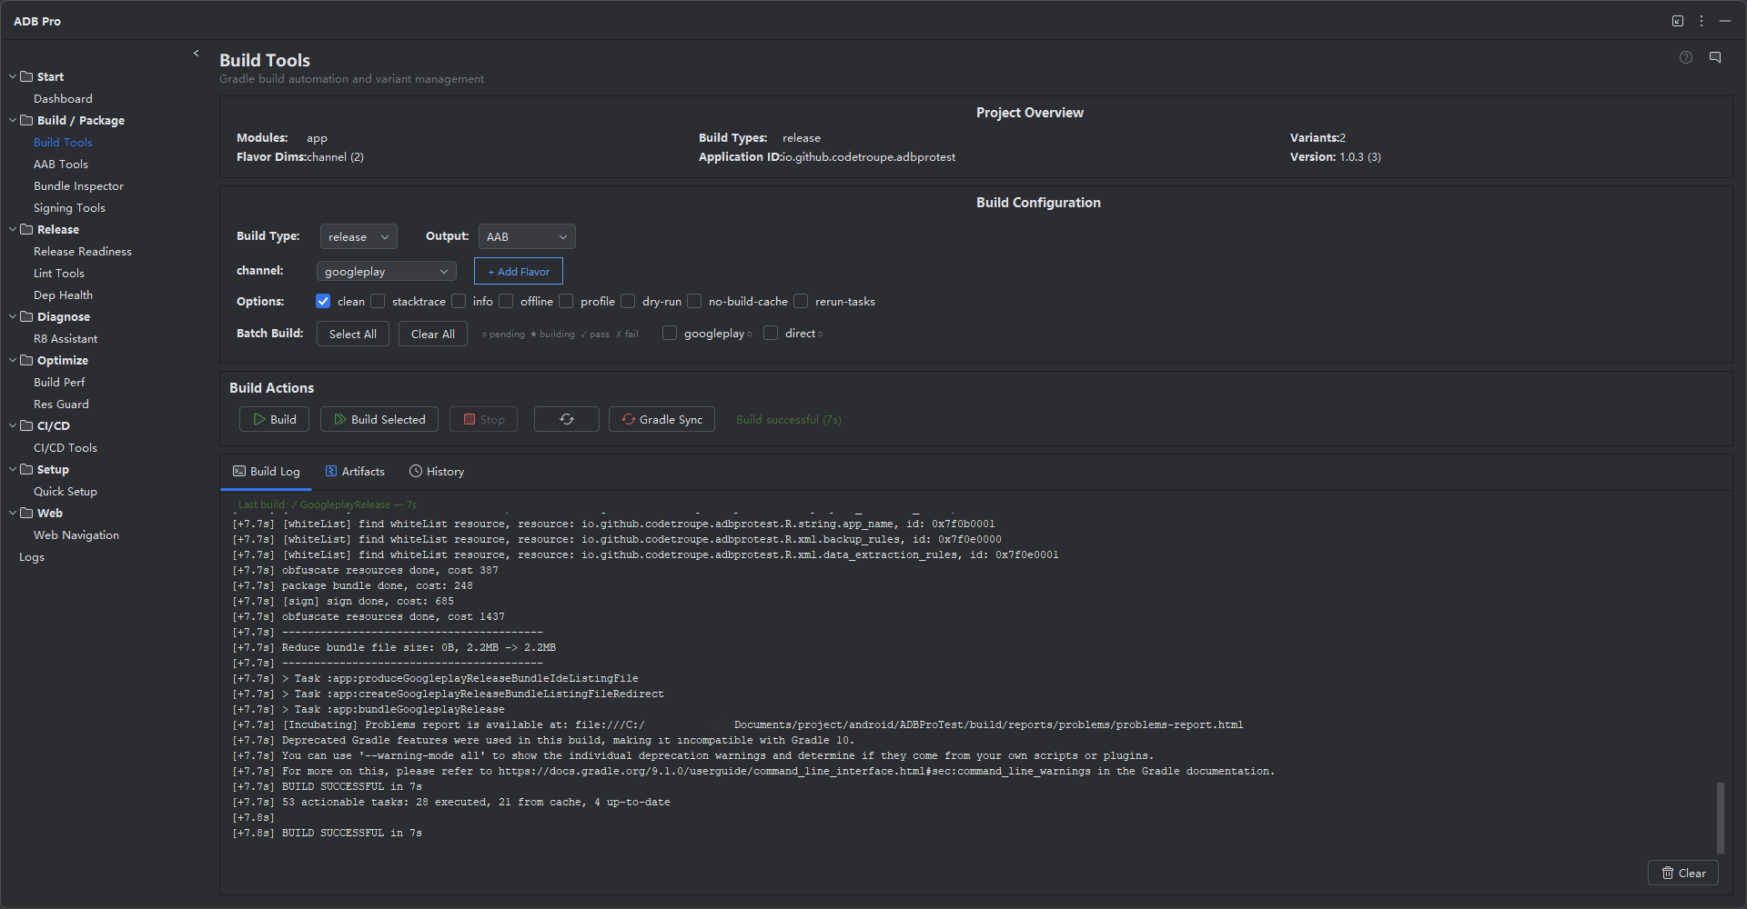
Task: Open Release Readiness in sidebar
Action: tap(83, 251)
